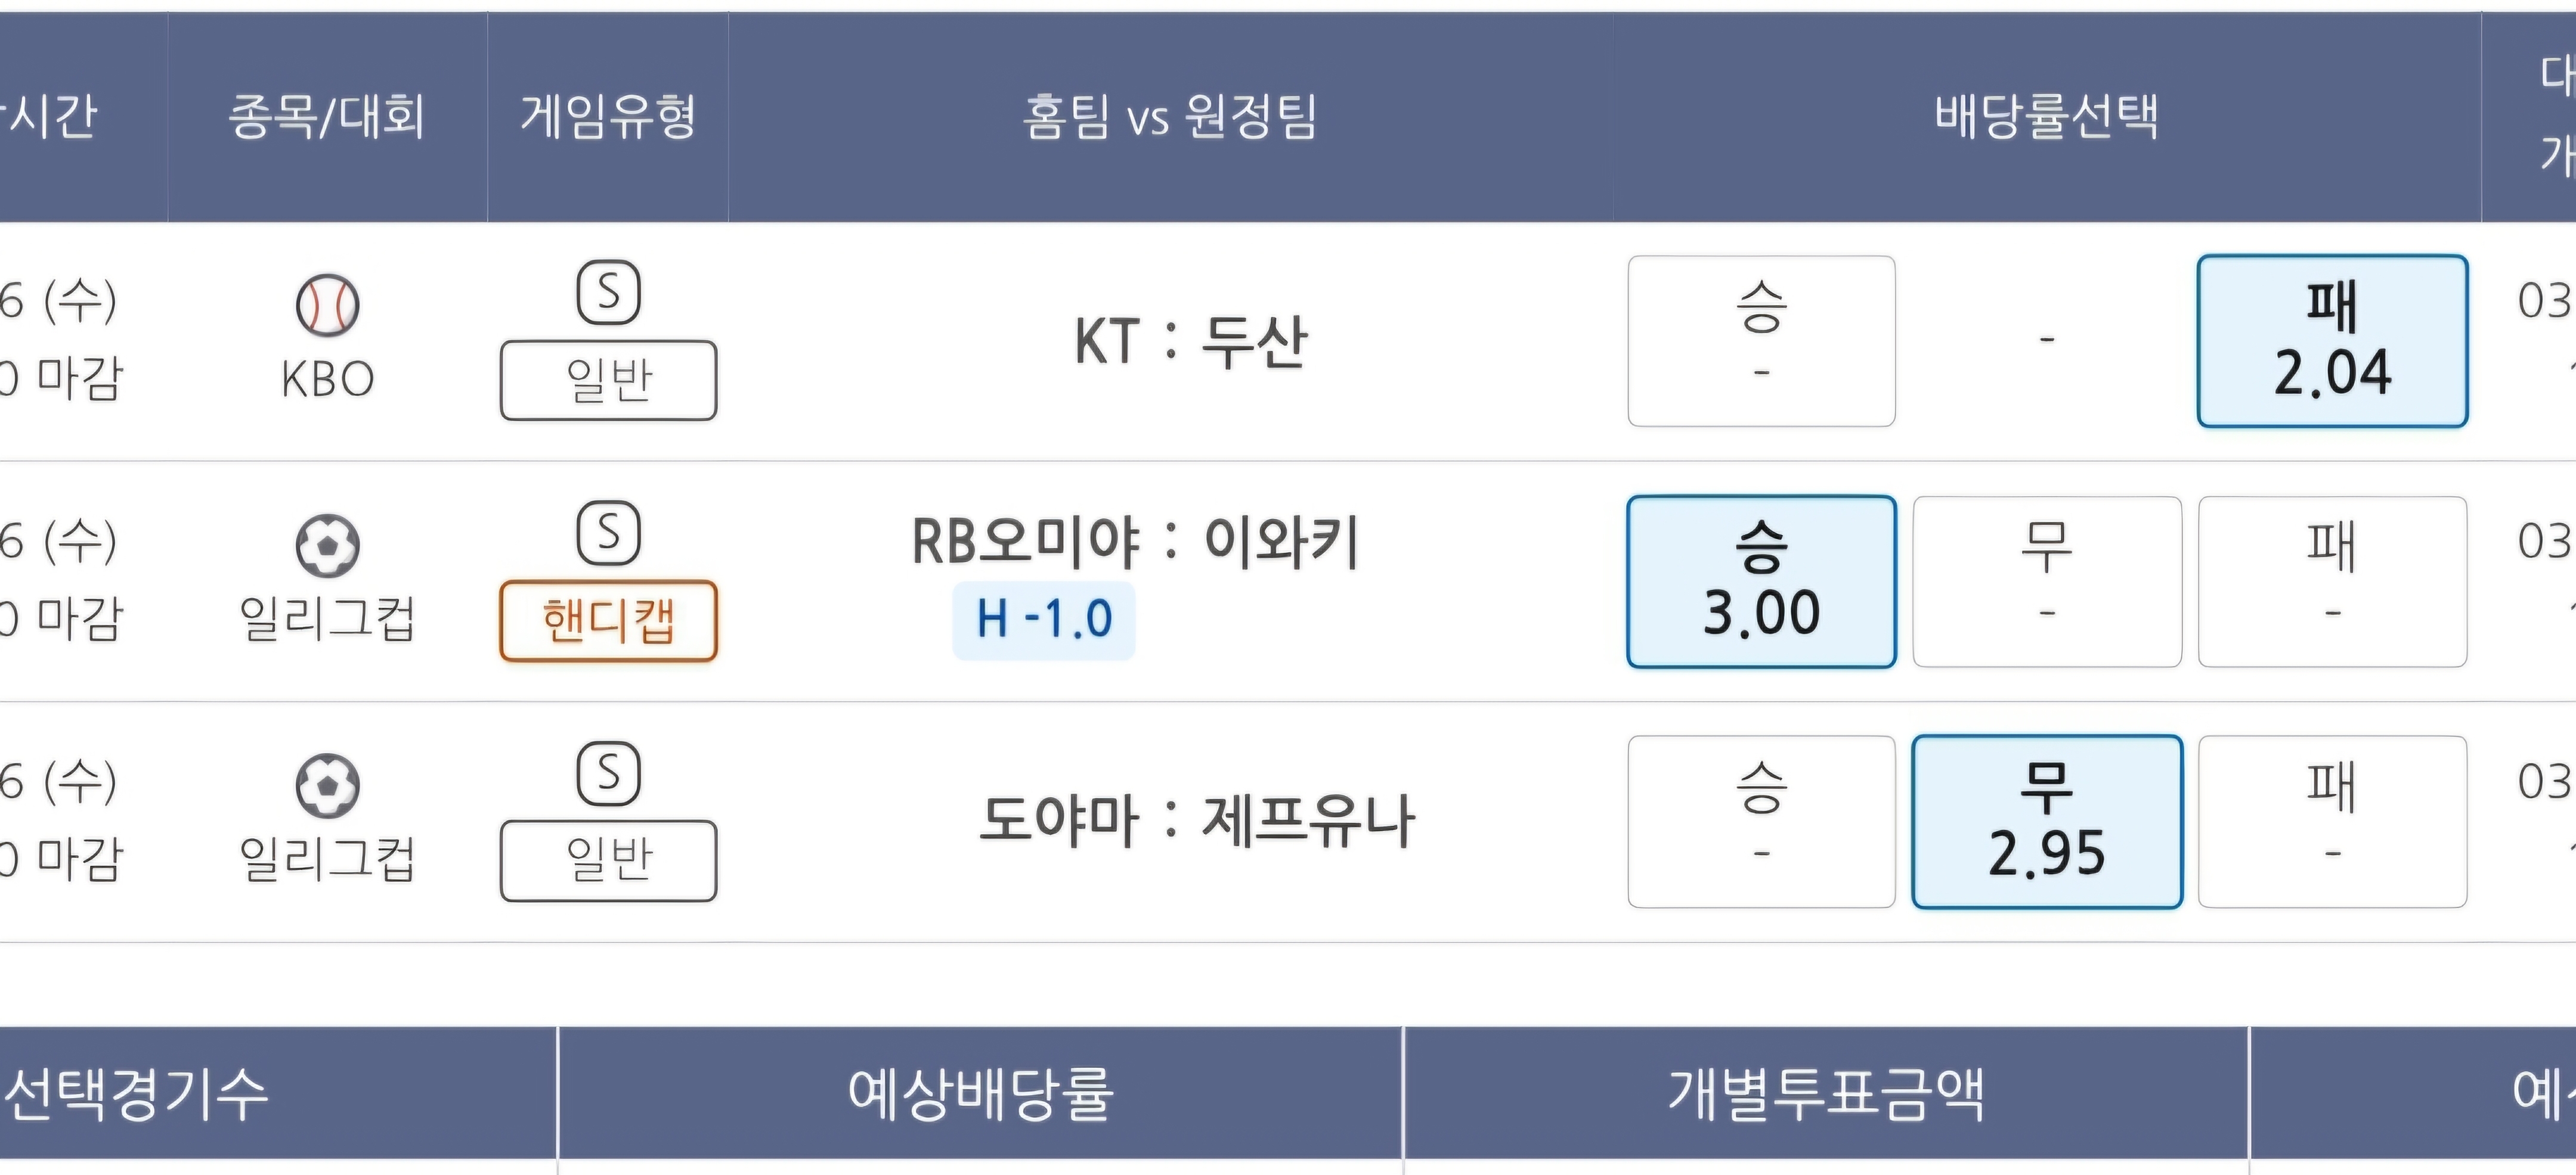Viewport: 2576px width, 1175px height.
Task: Click the 일반 tag in 도야마 row
Action: 608,861
